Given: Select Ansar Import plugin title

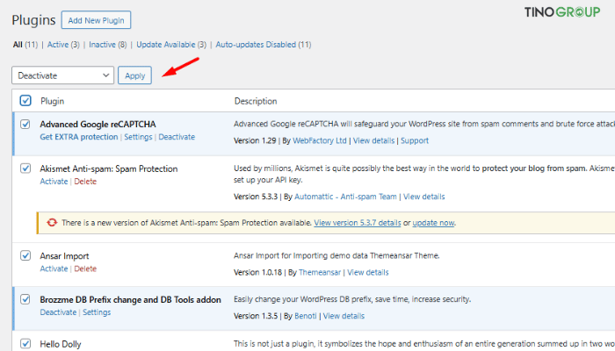Looking at the screenshot, I should pyautogui.click(x=64, y=256).
